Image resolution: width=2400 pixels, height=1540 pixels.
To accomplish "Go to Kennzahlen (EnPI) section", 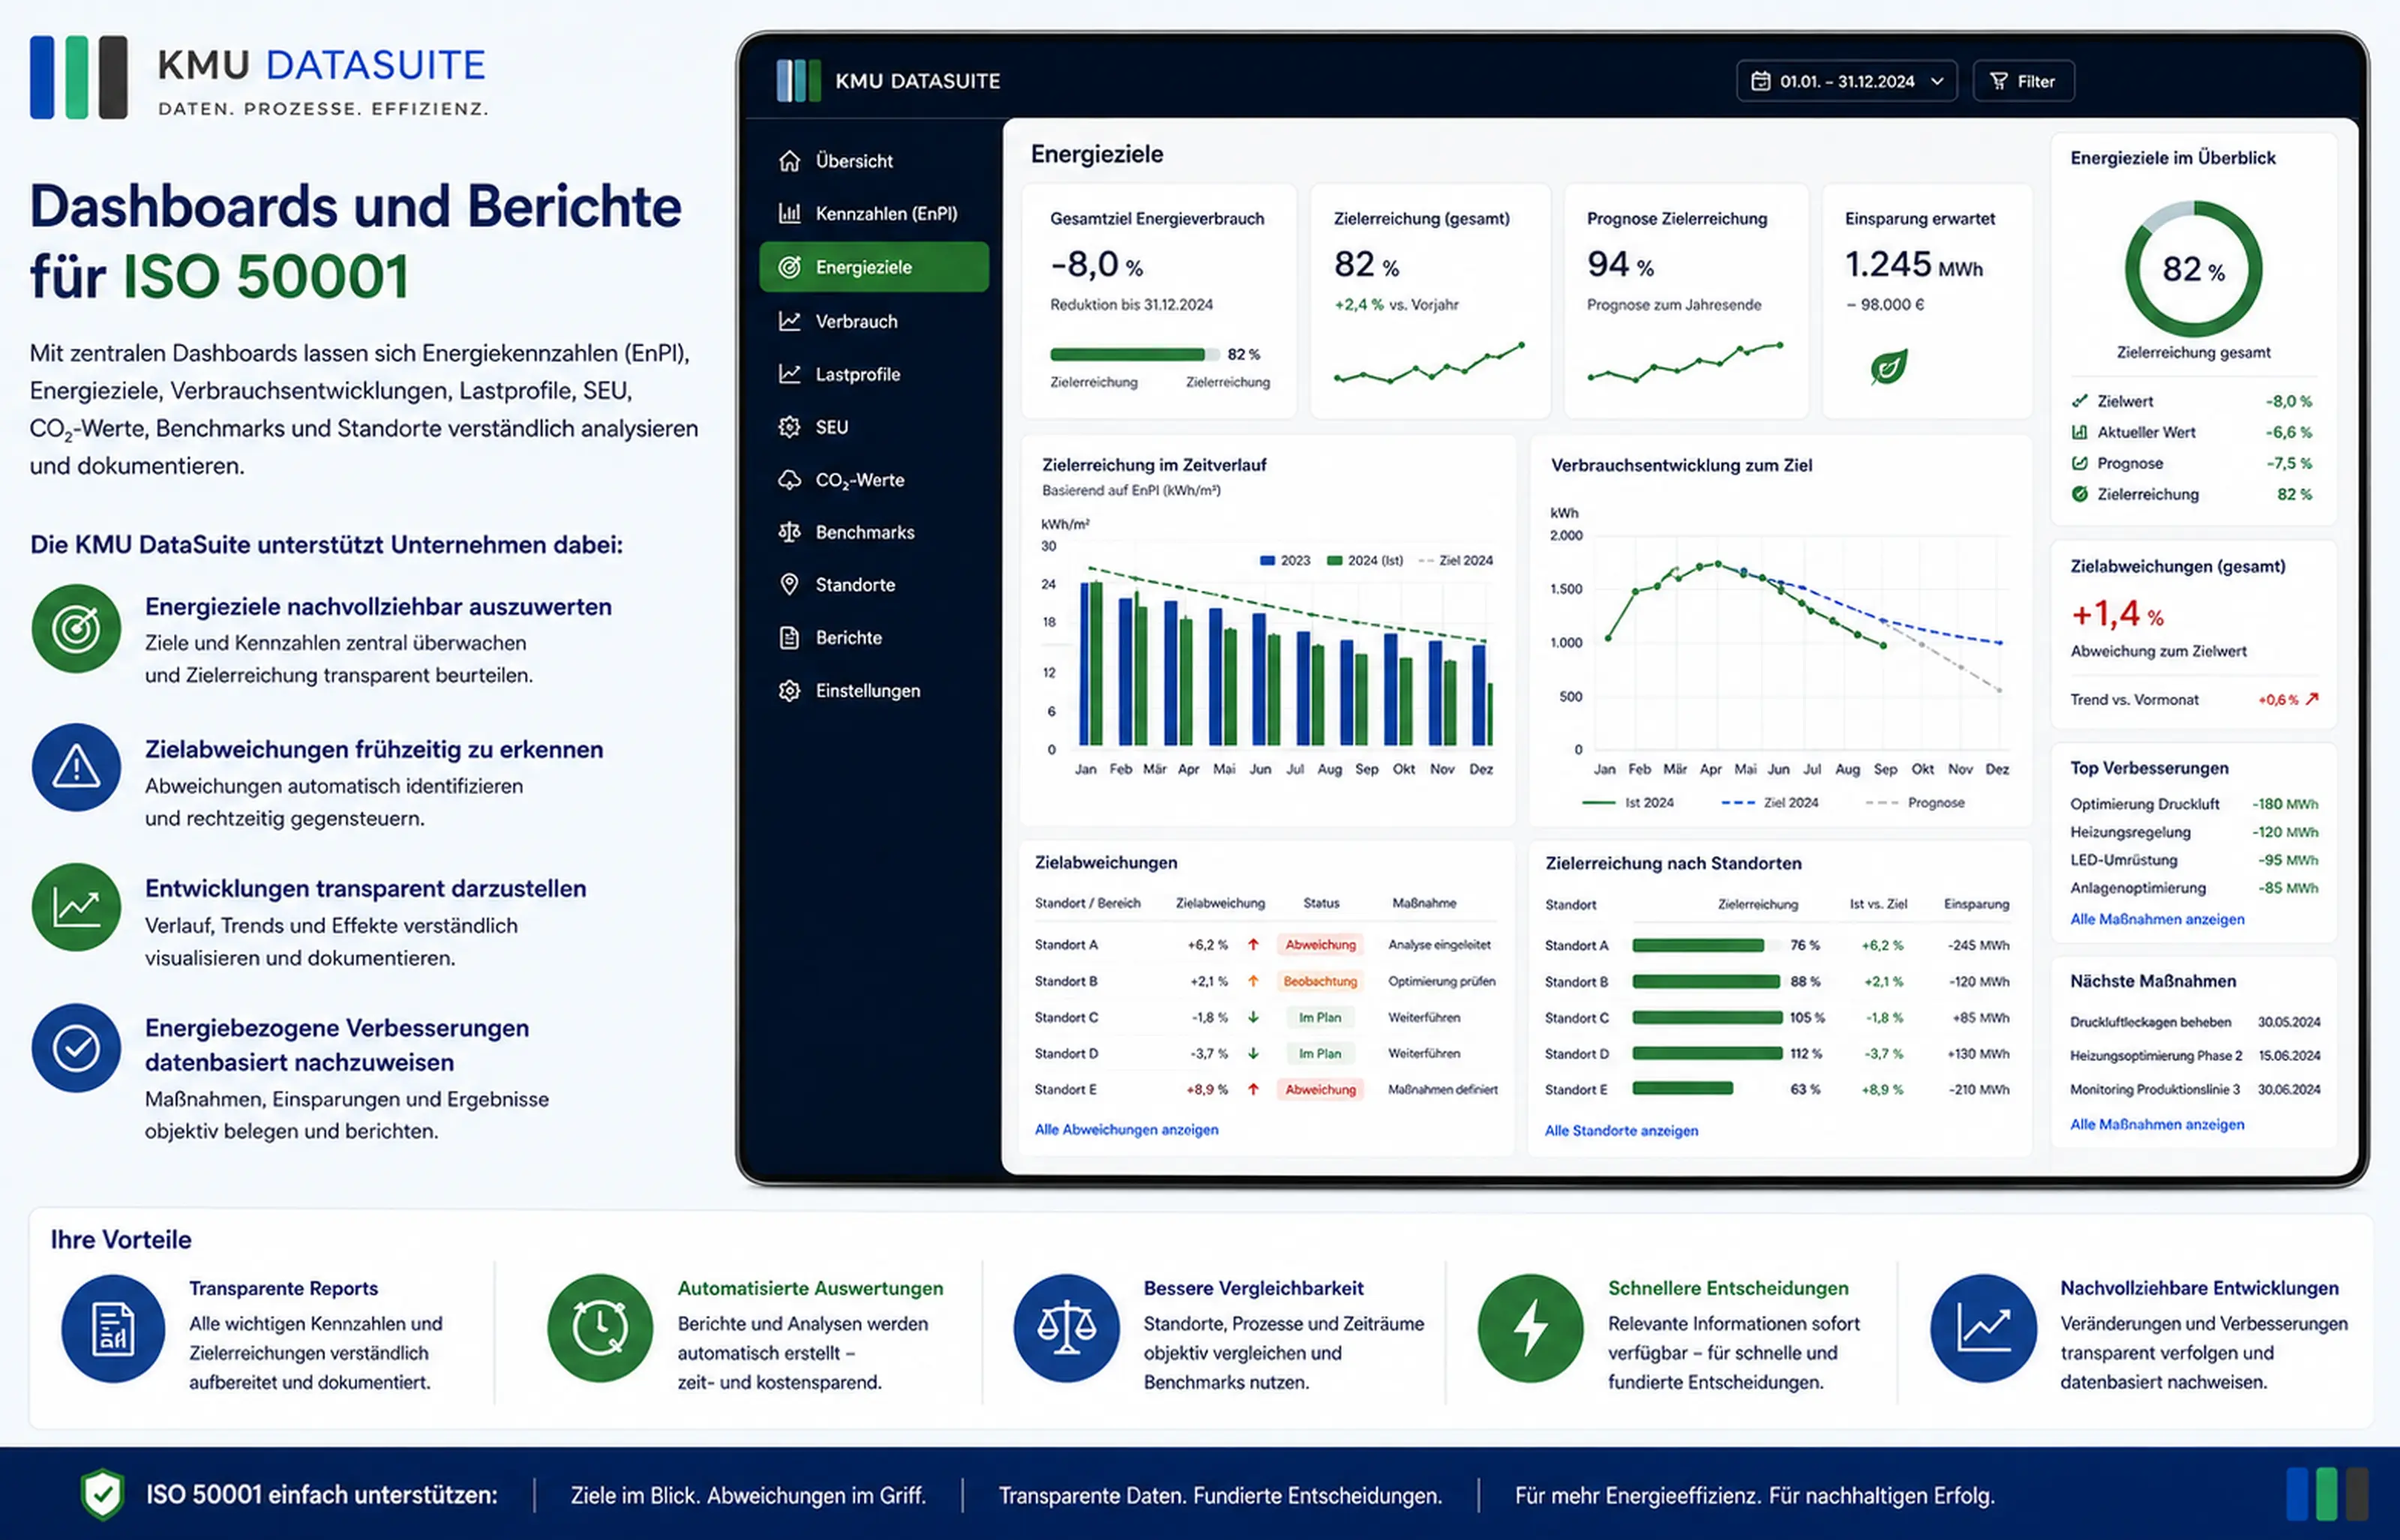I will click(874, 214).
